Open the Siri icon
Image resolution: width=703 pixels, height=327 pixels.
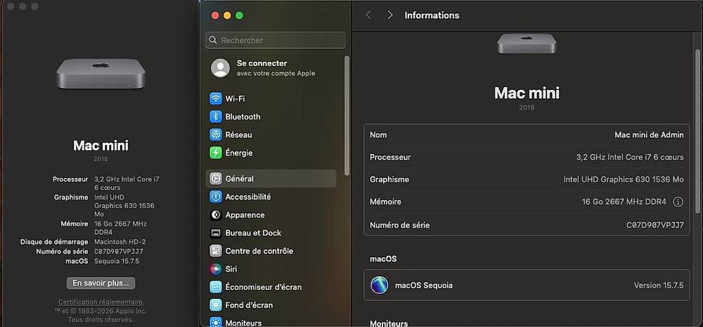click(216, 269)
